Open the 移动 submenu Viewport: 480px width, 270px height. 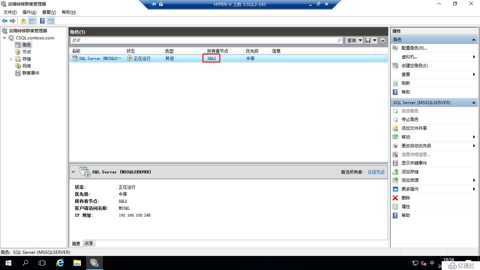(x=406, y=137)
